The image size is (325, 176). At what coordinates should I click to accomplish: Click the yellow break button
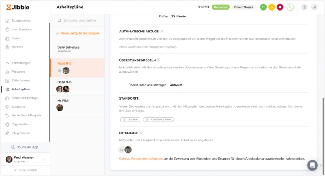(x=272, y=7)
